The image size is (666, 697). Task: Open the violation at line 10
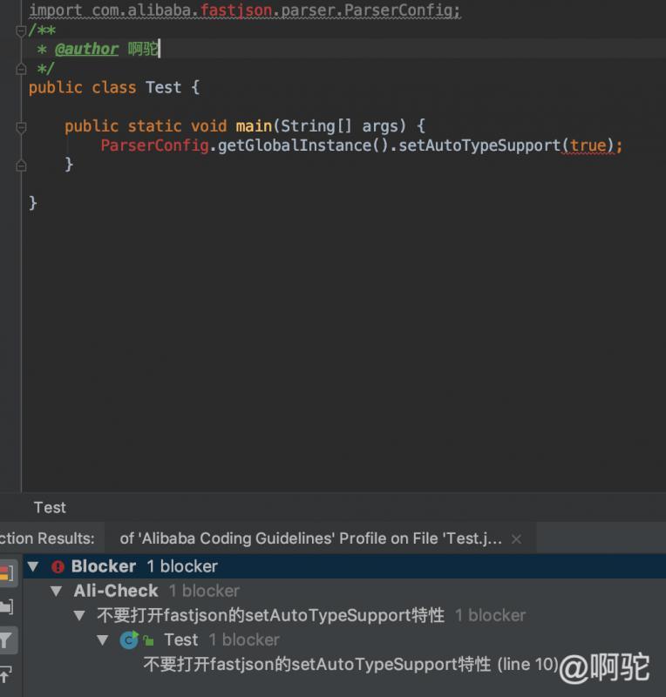[x=350, y=664]
